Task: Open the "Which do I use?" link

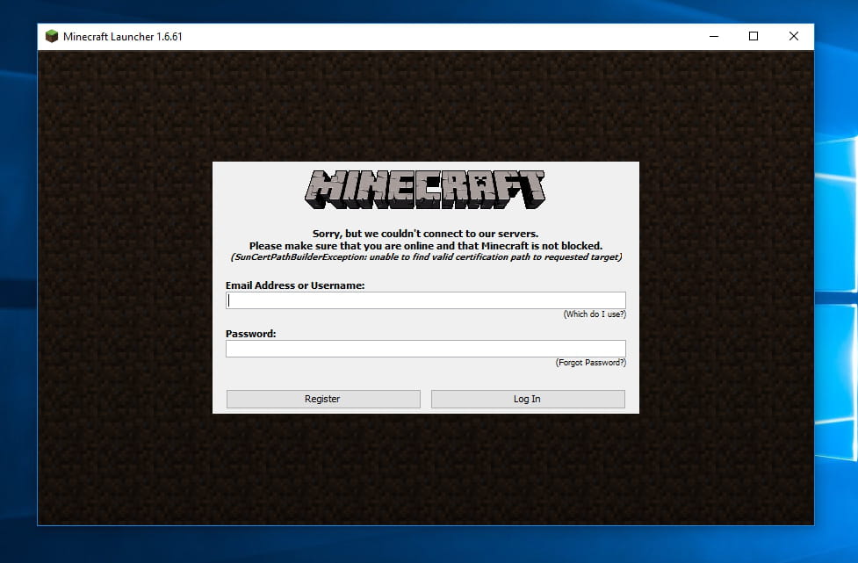Action: (x=595, y=314)
